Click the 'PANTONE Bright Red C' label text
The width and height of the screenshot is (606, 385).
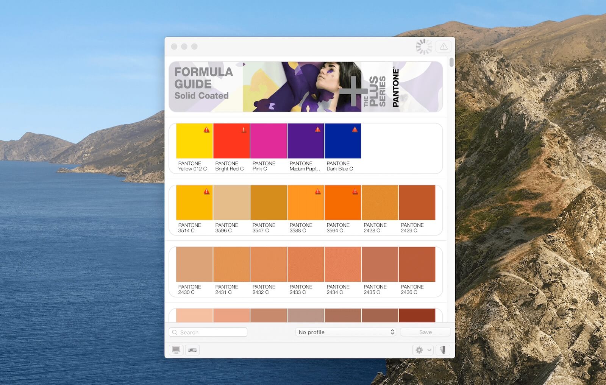tap(230, 166)
